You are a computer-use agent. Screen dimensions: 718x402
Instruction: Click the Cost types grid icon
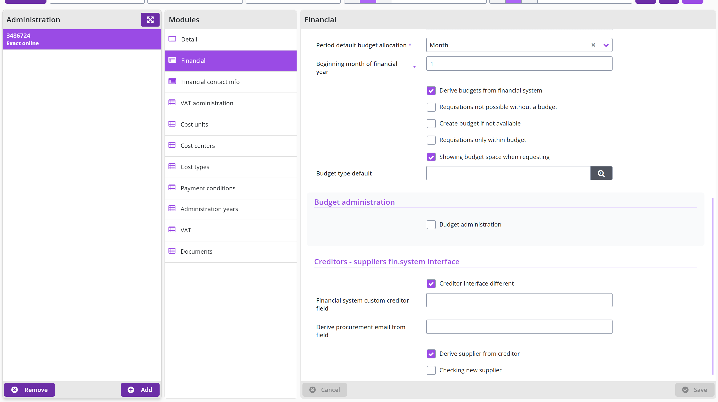[172, 166]
